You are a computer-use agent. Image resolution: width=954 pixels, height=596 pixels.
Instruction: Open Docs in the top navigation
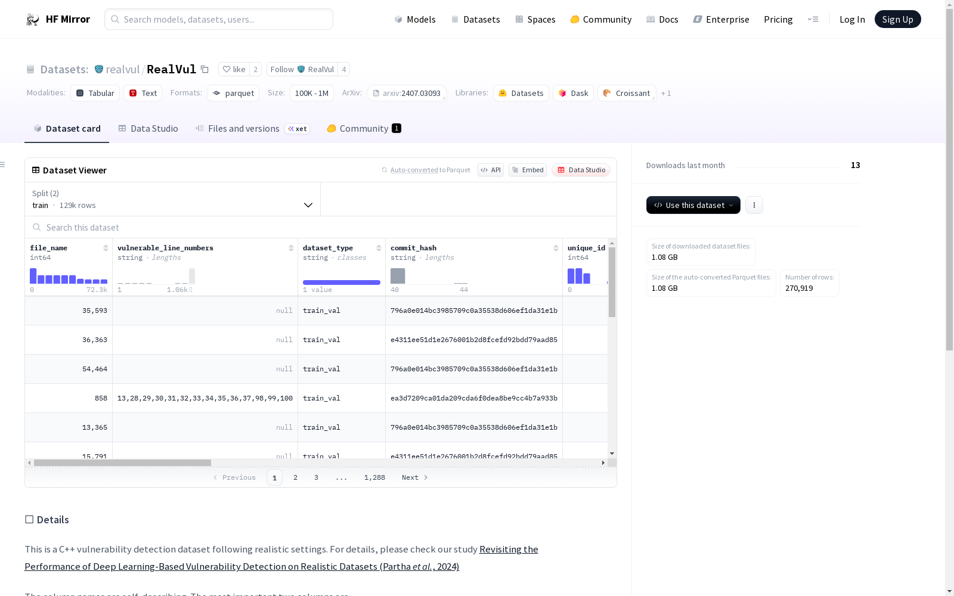click(x=662, y=20)
